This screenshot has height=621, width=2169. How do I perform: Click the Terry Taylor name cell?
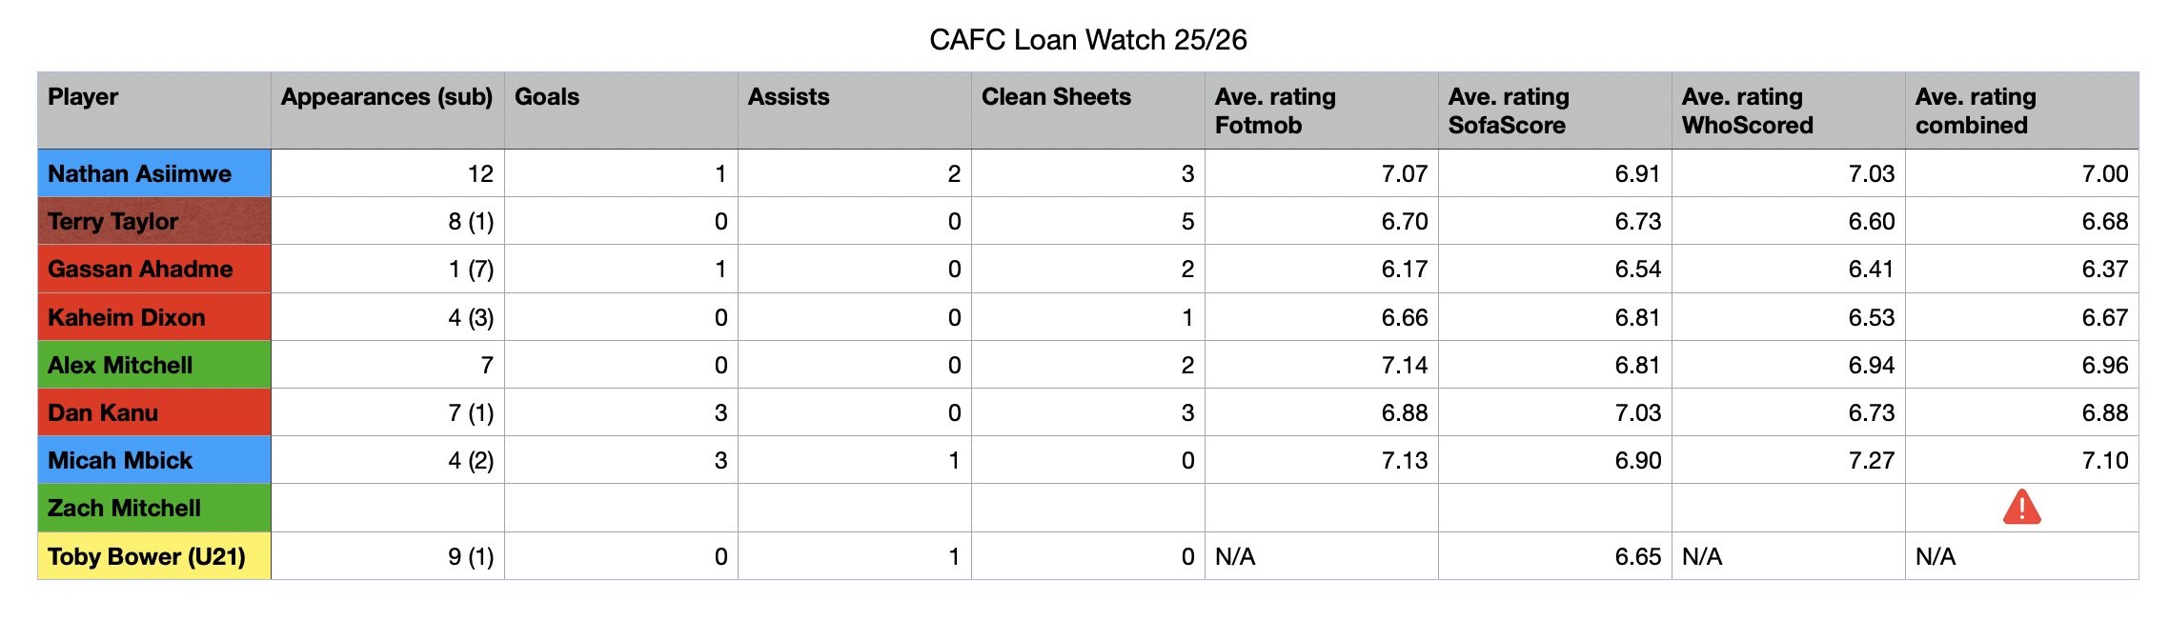point(154,221)
